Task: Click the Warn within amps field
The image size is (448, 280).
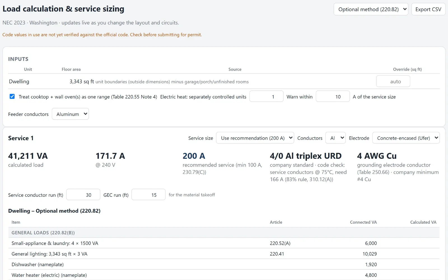Action: [333, 97]
